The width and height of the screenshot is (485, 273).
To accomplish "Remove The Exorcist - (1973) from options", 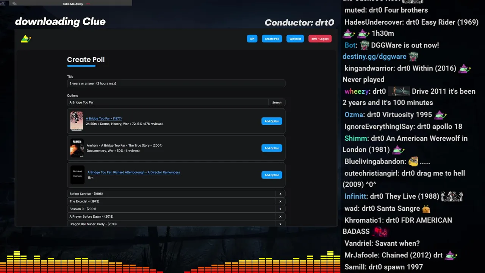I will [x=280, y=201].
